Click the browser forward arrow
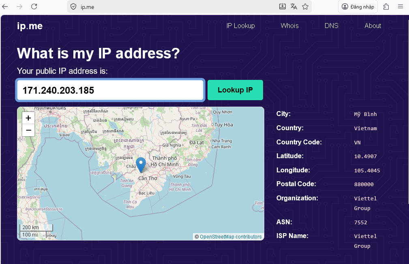Image resolution: width=409 pixels, height=264 pixels. click(19, 6)
